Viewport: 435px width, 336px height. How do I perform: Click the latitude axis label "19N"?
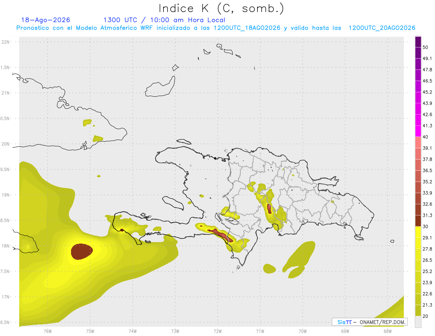click(x=6, y=195)
